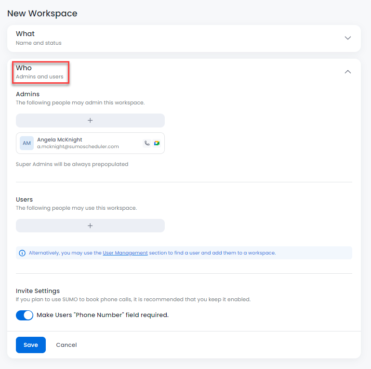This screenshot has height=369, width=371.
Task: Toggle the Phone Number field required switch
Action: (25, 315)
